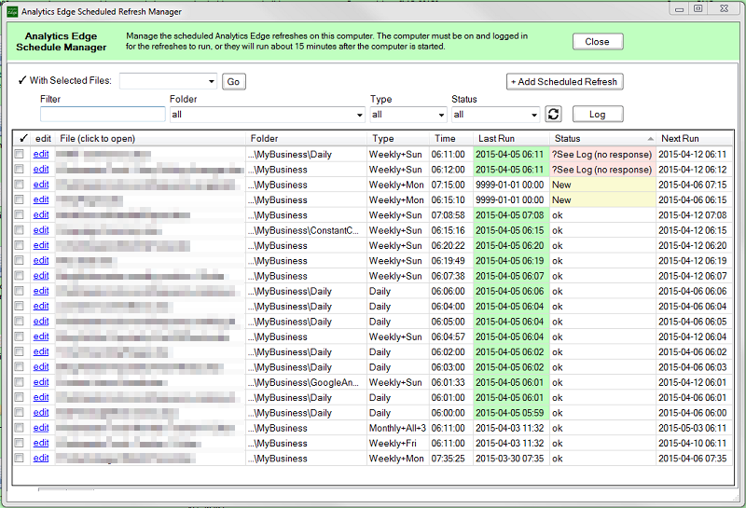Check the box on the Monthly+All+3 row
This screenshot has height=508, width=746.
(20, 428)
